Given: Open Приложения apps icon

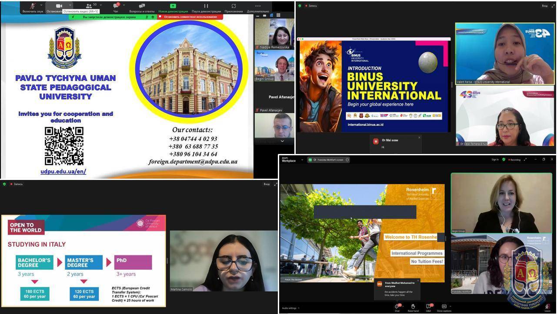Looking at the screenshot, I should pyautogui.click(x=233, y=8).
